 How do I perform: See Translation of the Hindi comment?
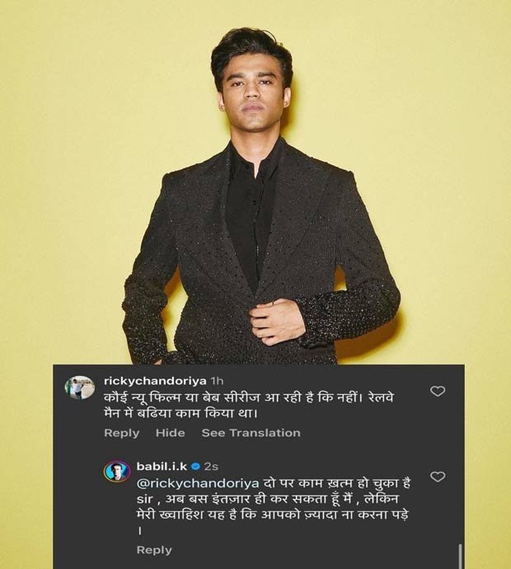[251, 433]
